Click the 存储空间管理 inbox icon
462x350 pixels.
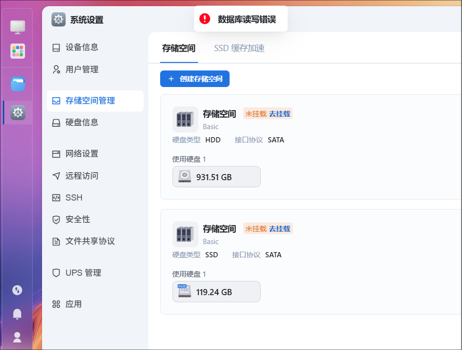coord(56,101)
